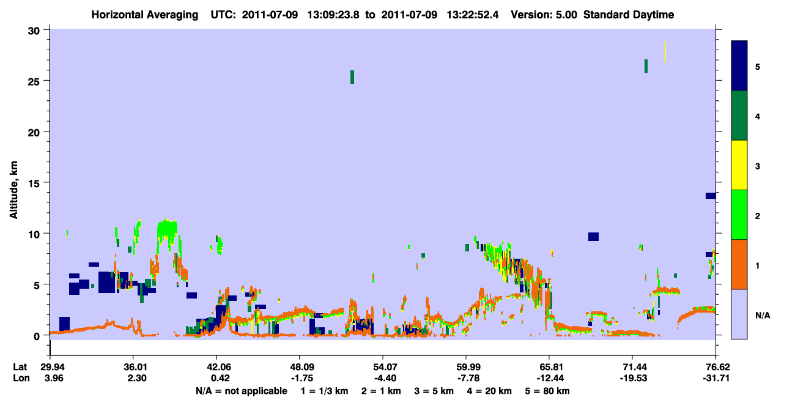
Task: Click the dark green color bar segment labeled 4
Action: click(739, 115)
